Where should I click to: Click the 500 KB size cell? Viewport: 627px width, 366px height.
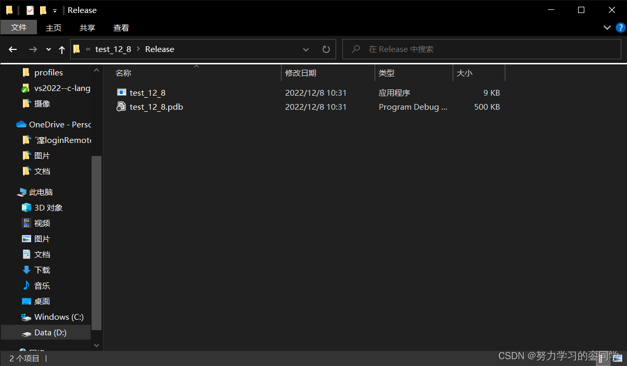click(x=487, y=107)
